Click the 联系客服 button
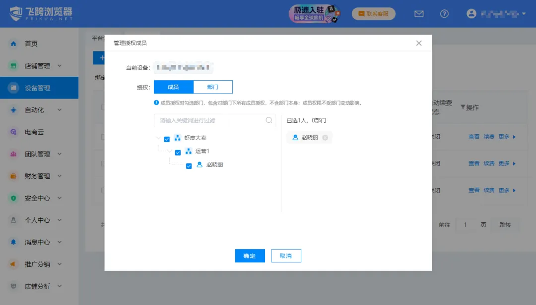 374,14
